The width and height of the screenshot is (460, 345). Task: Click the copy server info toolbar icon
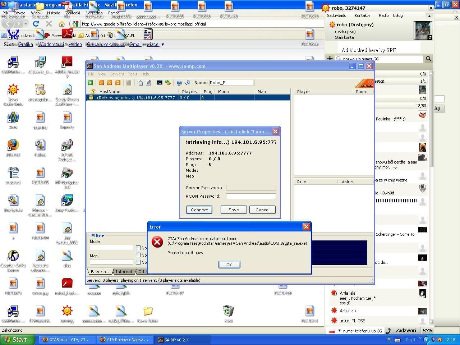pyautogui.click(x=140, y=83)
